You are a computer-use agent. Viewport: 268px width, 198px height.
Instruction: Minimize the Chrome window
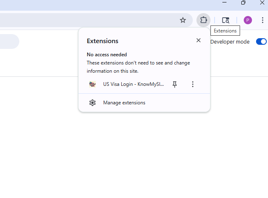click(x=224, y=2)
